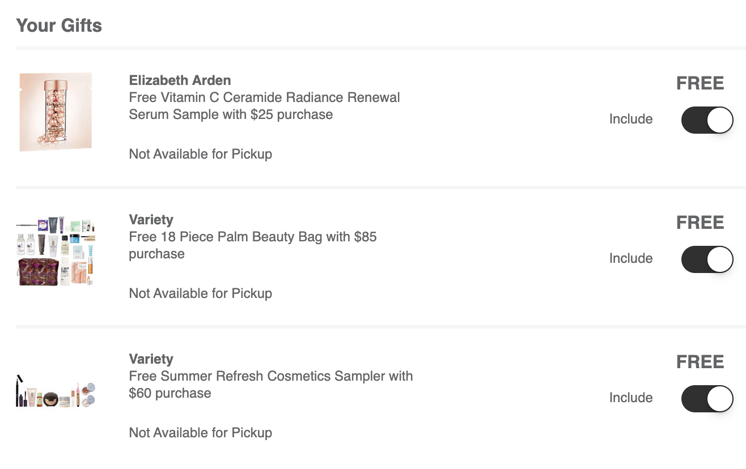This screenshot has width=746, height=469.
Task: Click the Your Gifts section heading
Action: coord(59,25)
